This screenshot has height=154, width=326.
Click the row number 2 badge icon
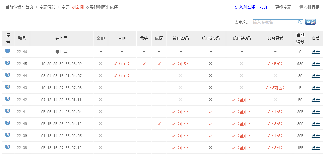(8, 63)
